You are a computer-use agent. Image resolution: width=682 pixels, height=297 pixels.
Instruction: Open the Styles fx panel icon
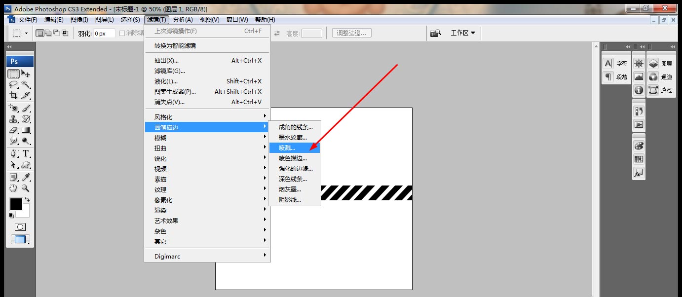pyautogui.click(x=639, y=173)
